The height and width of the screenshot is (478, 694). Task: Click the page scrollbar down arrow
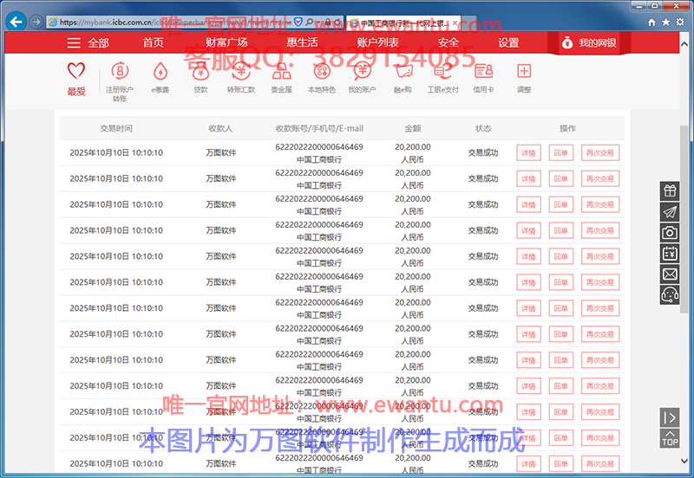(x=684, y=461)
